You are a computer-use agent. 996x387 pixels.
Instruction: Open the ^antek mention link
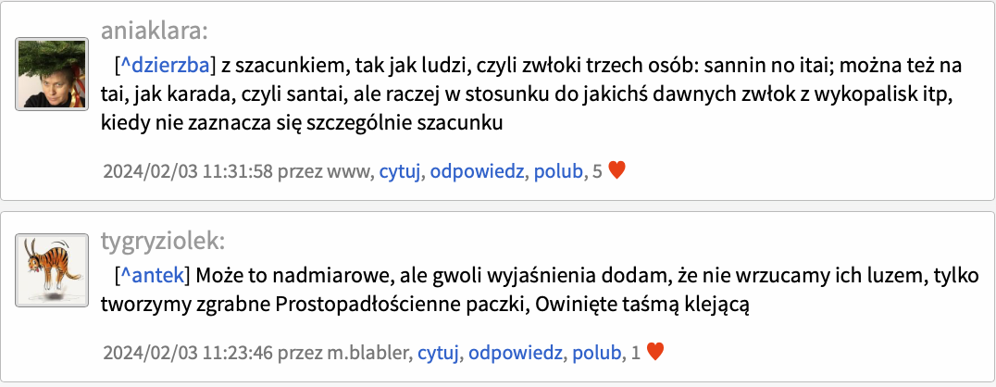coord(152,275)
